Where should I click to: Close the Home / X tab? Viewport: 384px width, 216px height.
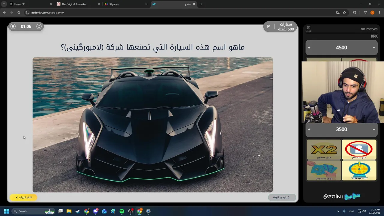click(x=51, y=4)
